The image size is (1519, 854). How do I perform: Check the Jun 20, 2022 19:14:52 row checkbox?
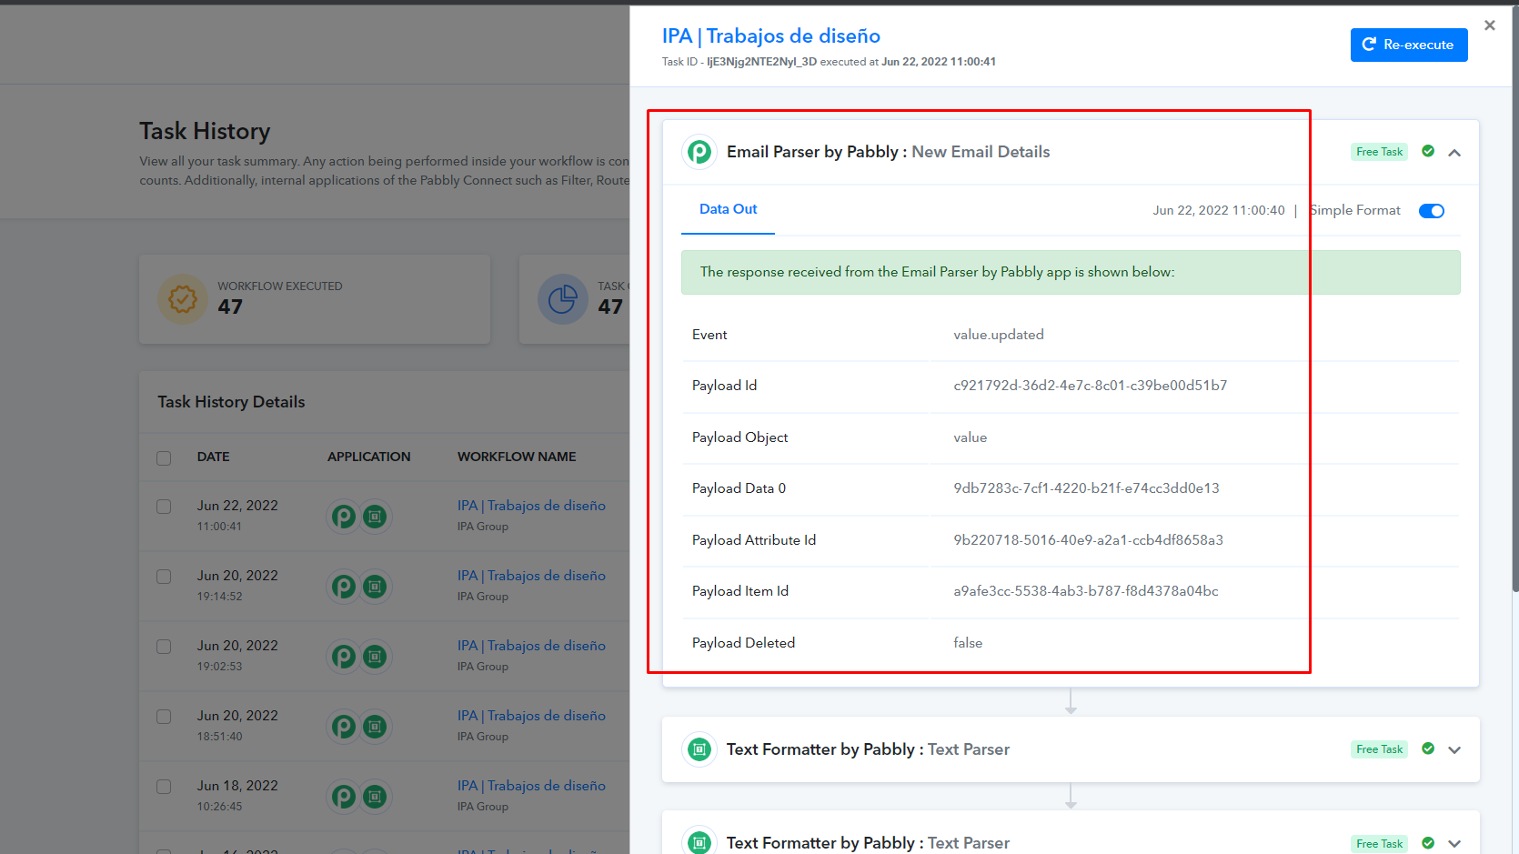click(x=164, y=577)
